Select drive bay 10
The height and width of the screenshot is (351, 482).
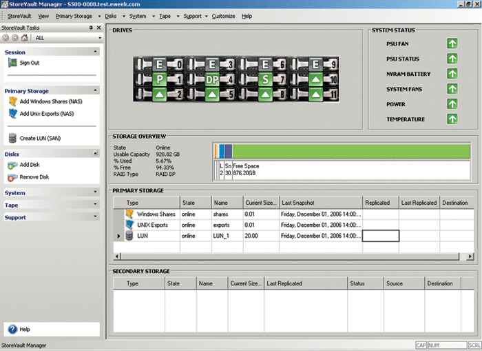(315, 79)
